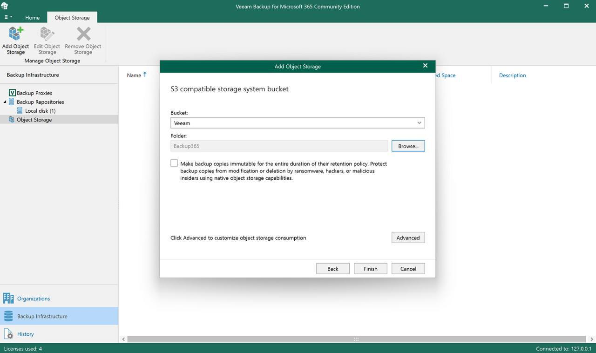
Task: Open the application main menu icon
Action: coord(7,17)
